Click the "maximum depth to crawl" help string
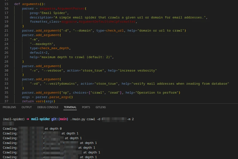The width and height of the screenshot is (238, 159). click(x=76, y=57)
